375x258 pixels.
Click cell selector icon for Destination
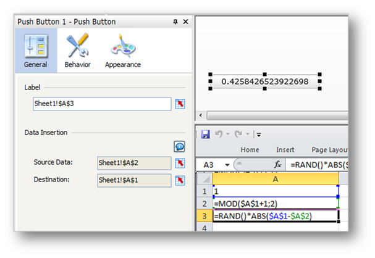pos(180,180)
